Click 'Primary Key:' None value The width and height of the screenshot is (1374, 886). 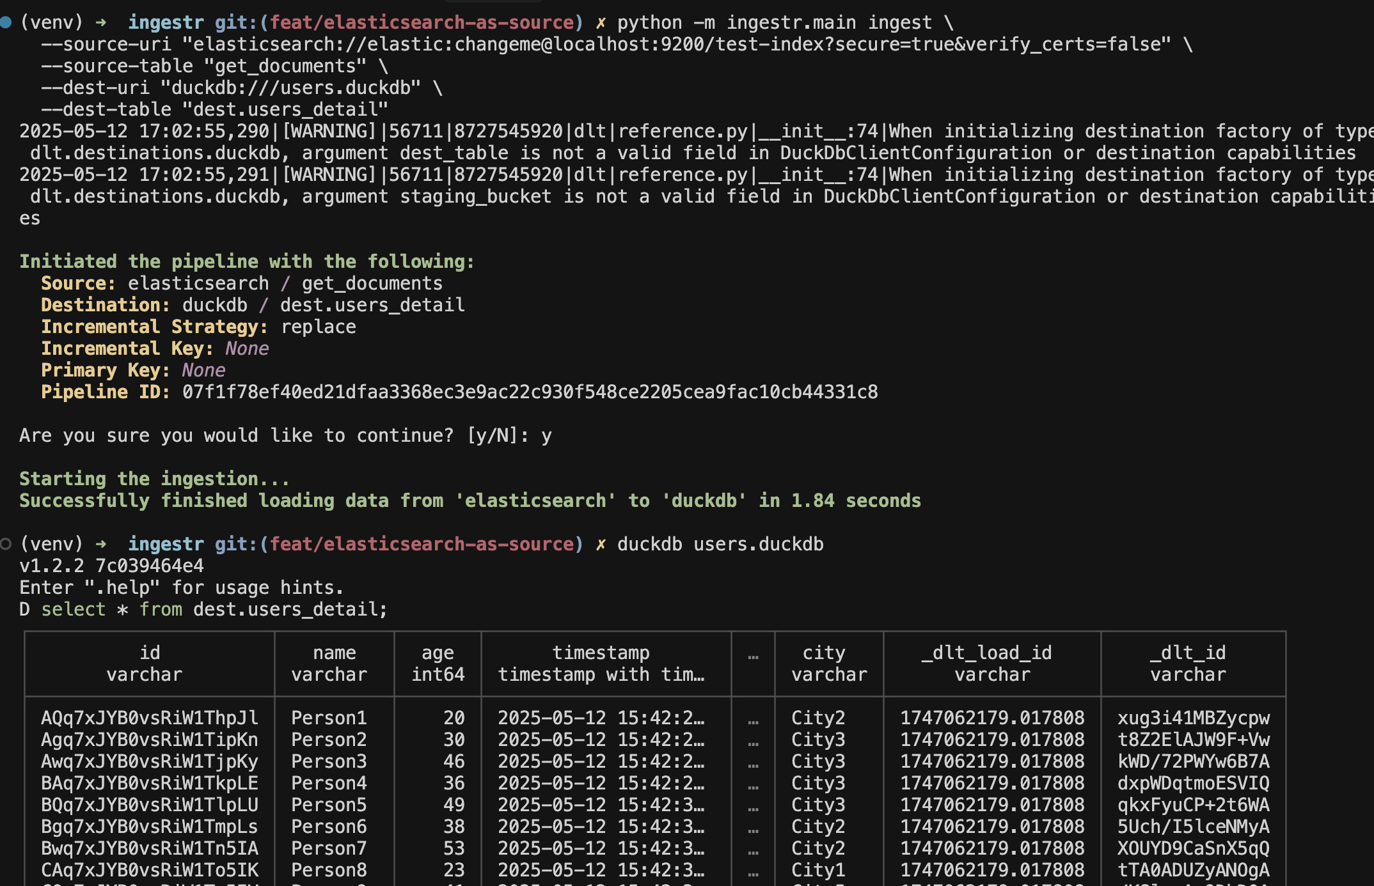coord(203,370)
